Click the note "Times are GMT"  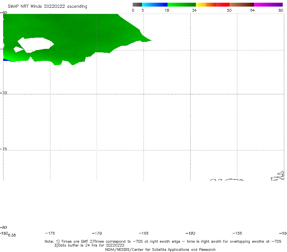pyautogui.click(x=75, y=242)
